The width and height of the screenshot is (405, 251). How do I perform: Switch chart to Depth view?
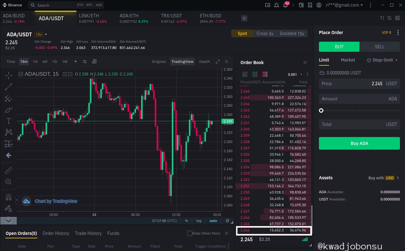pyautogui.click(x=204, y=62)
